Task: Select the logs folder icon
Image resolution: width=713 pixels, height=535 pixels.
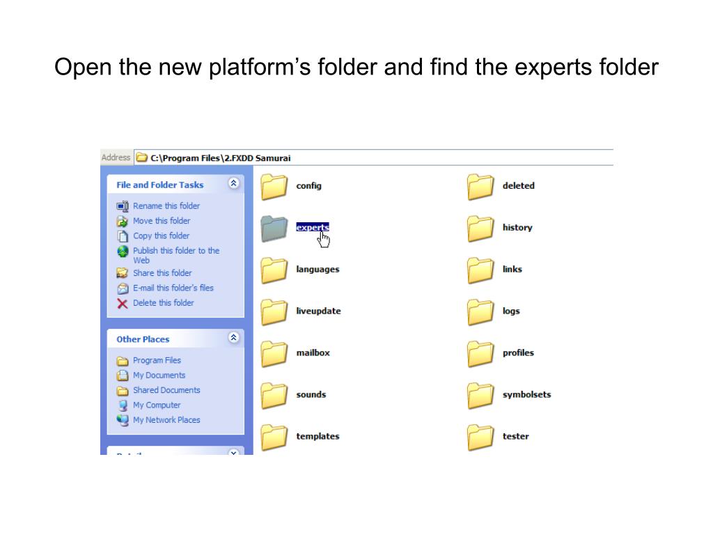Action: coord(480,312)
